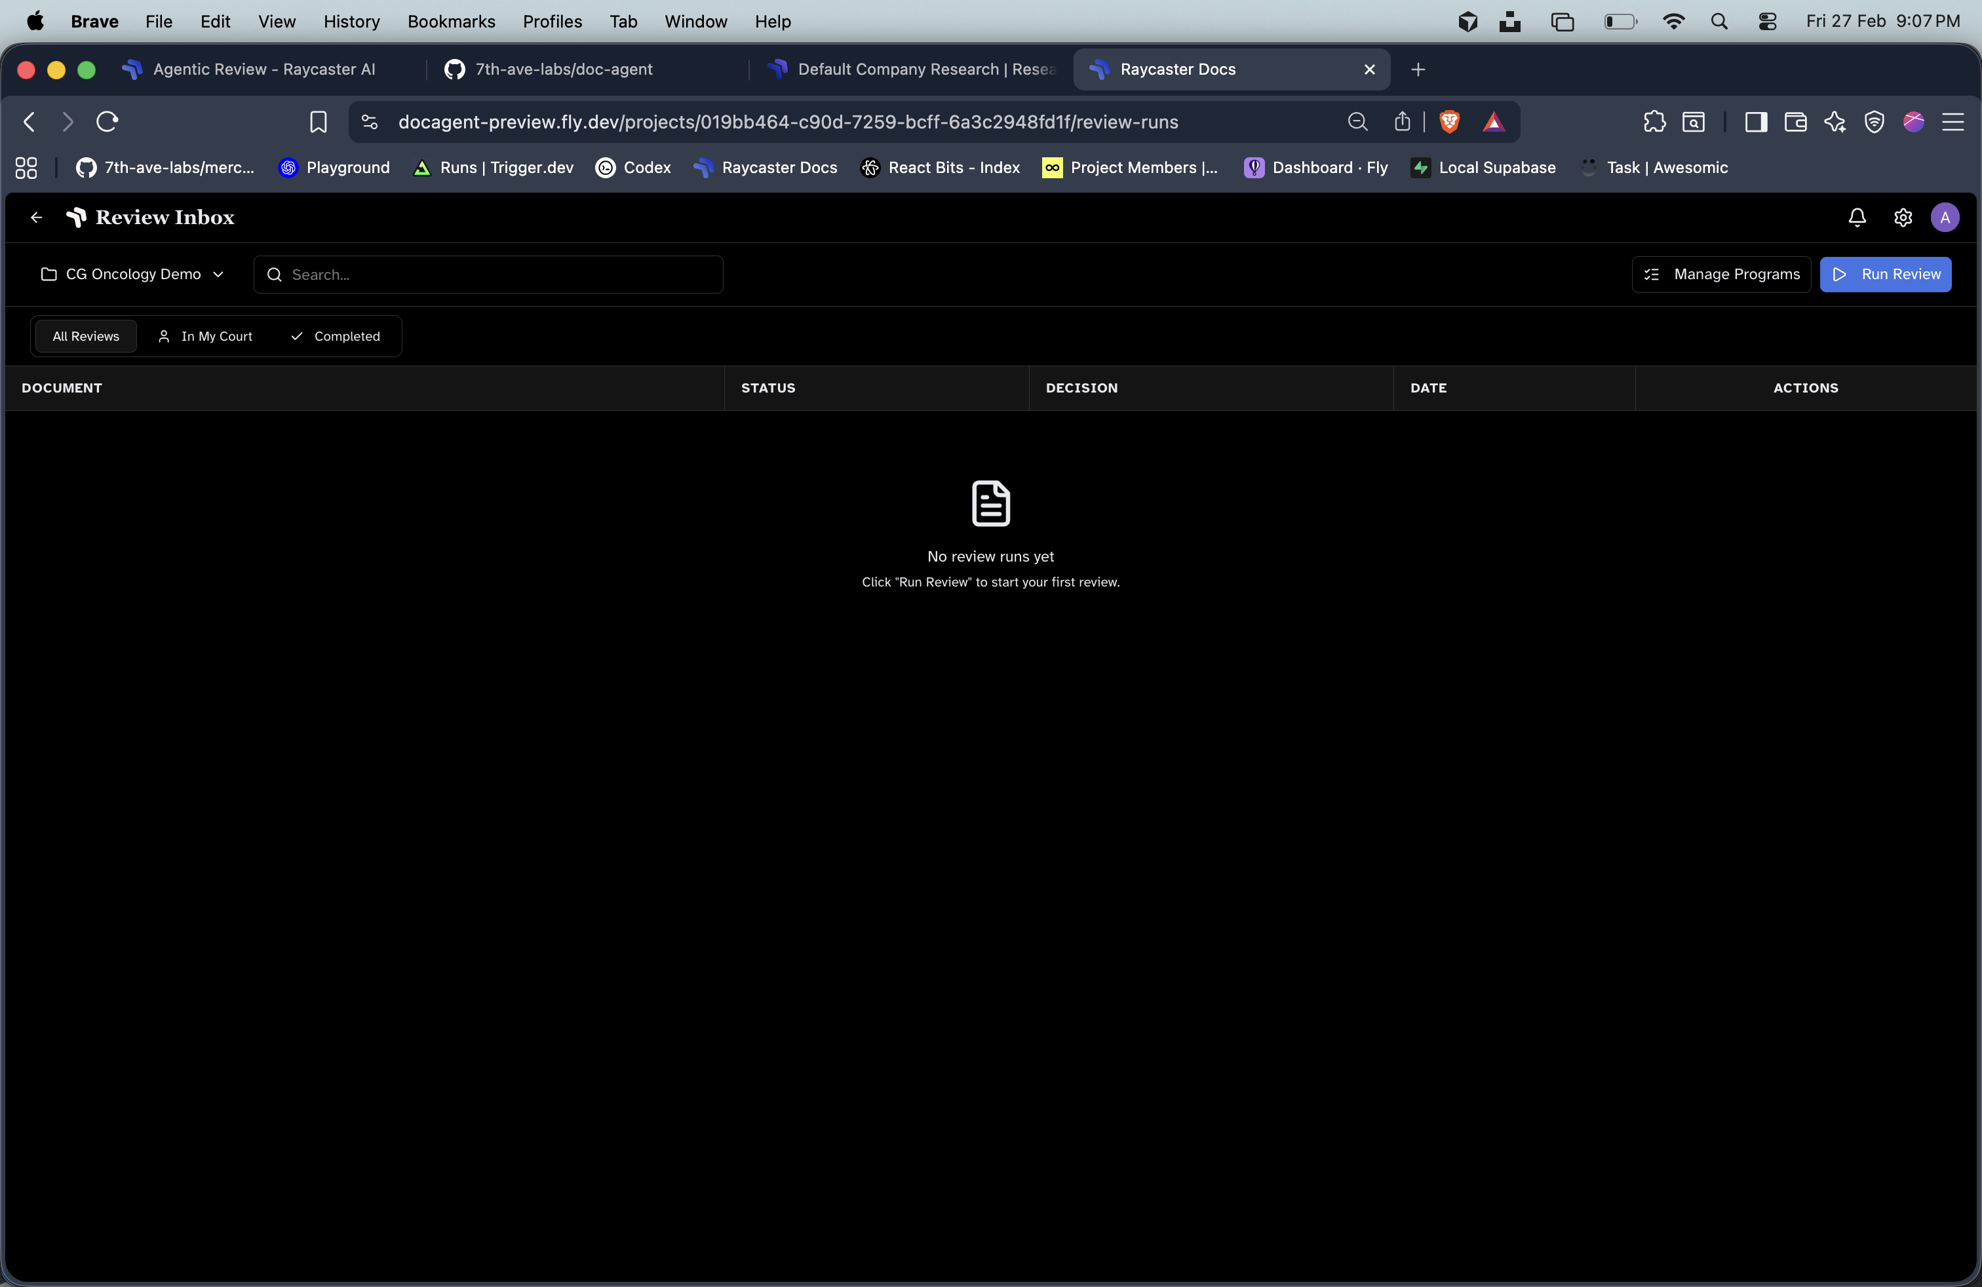
Task: Select the Completed filter
Action: [336, 336]
